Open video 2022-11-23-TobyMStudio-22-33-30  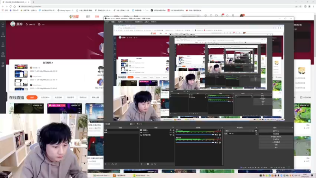coord(43,71)
